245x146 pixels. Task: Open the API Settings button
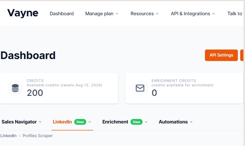pyautogui.click(x=221, y=55)
